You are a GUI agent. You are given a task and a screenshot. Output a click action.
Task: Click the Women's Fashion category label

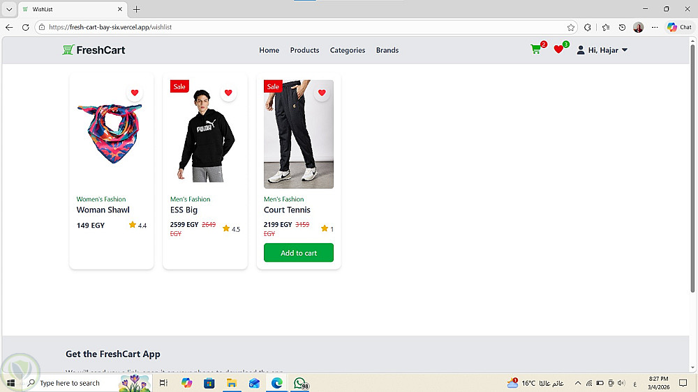point(101,199)
